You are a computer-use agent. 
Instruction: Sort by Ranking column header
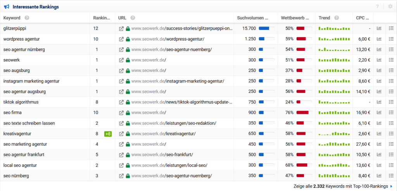coord(101,18)
